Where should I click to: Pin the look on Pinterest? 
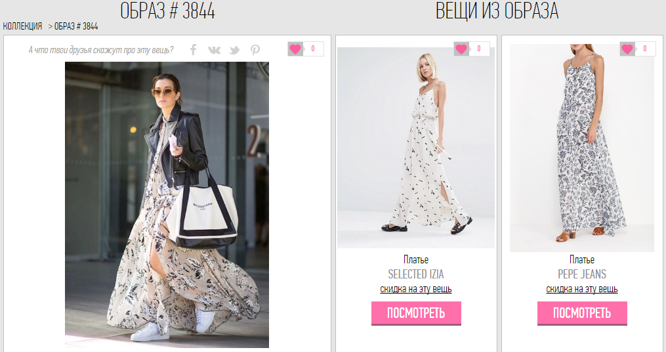coord(255,50)
